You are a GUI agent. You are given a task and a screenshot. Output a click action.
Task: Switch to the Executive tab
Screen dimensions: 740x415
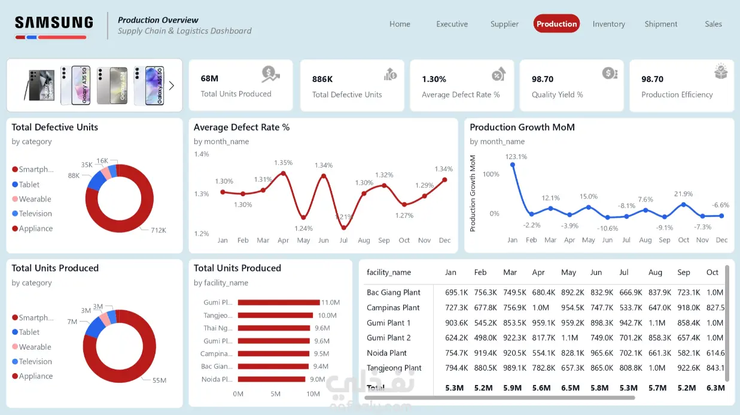[452, 24]
